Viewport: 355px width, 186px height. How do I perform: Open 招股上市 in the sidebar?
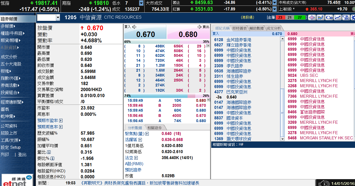tap(9, 133)
